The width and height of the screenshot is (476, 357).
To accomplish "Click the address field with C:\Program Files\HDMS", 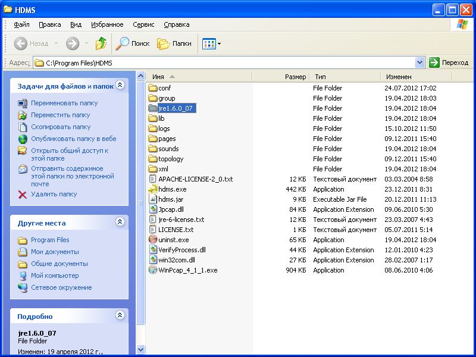I will 224,63.
